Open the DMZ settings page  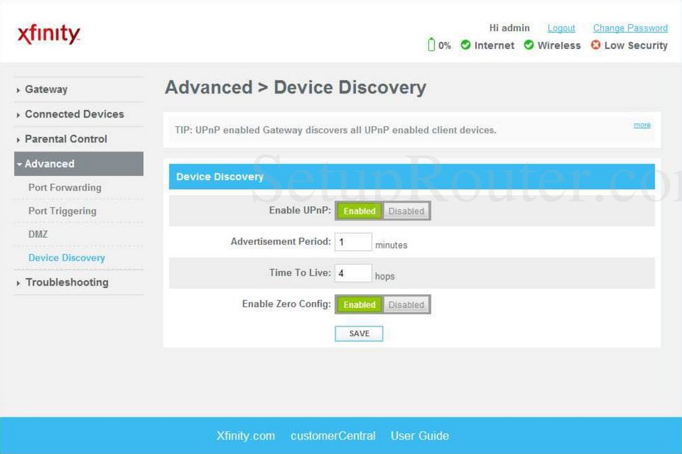click(x=38, y=234)
